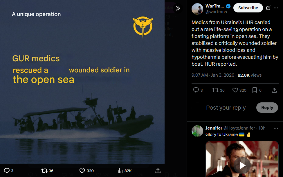Subscribe to the WarTranslated account
Image resolution: width=283 pixels, height=177 pixels.
click(x=248, y=8)
